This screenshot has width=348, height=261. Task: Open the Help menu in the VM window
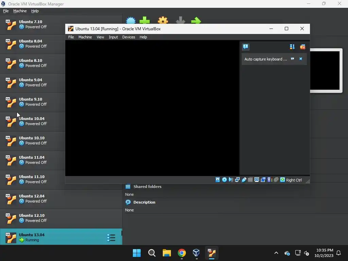[143, 37]
